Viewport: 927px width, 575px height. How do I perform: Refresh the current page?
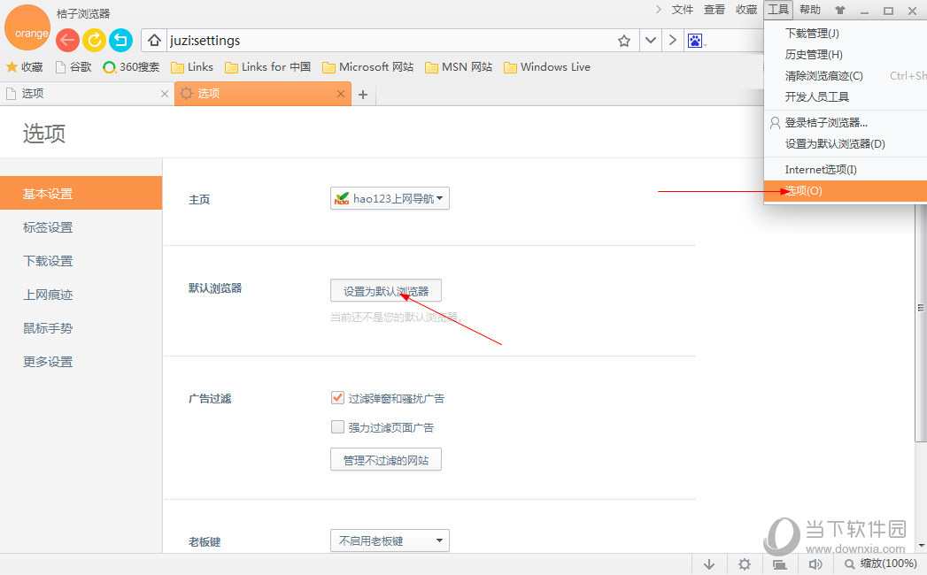[x=94, y=40]
